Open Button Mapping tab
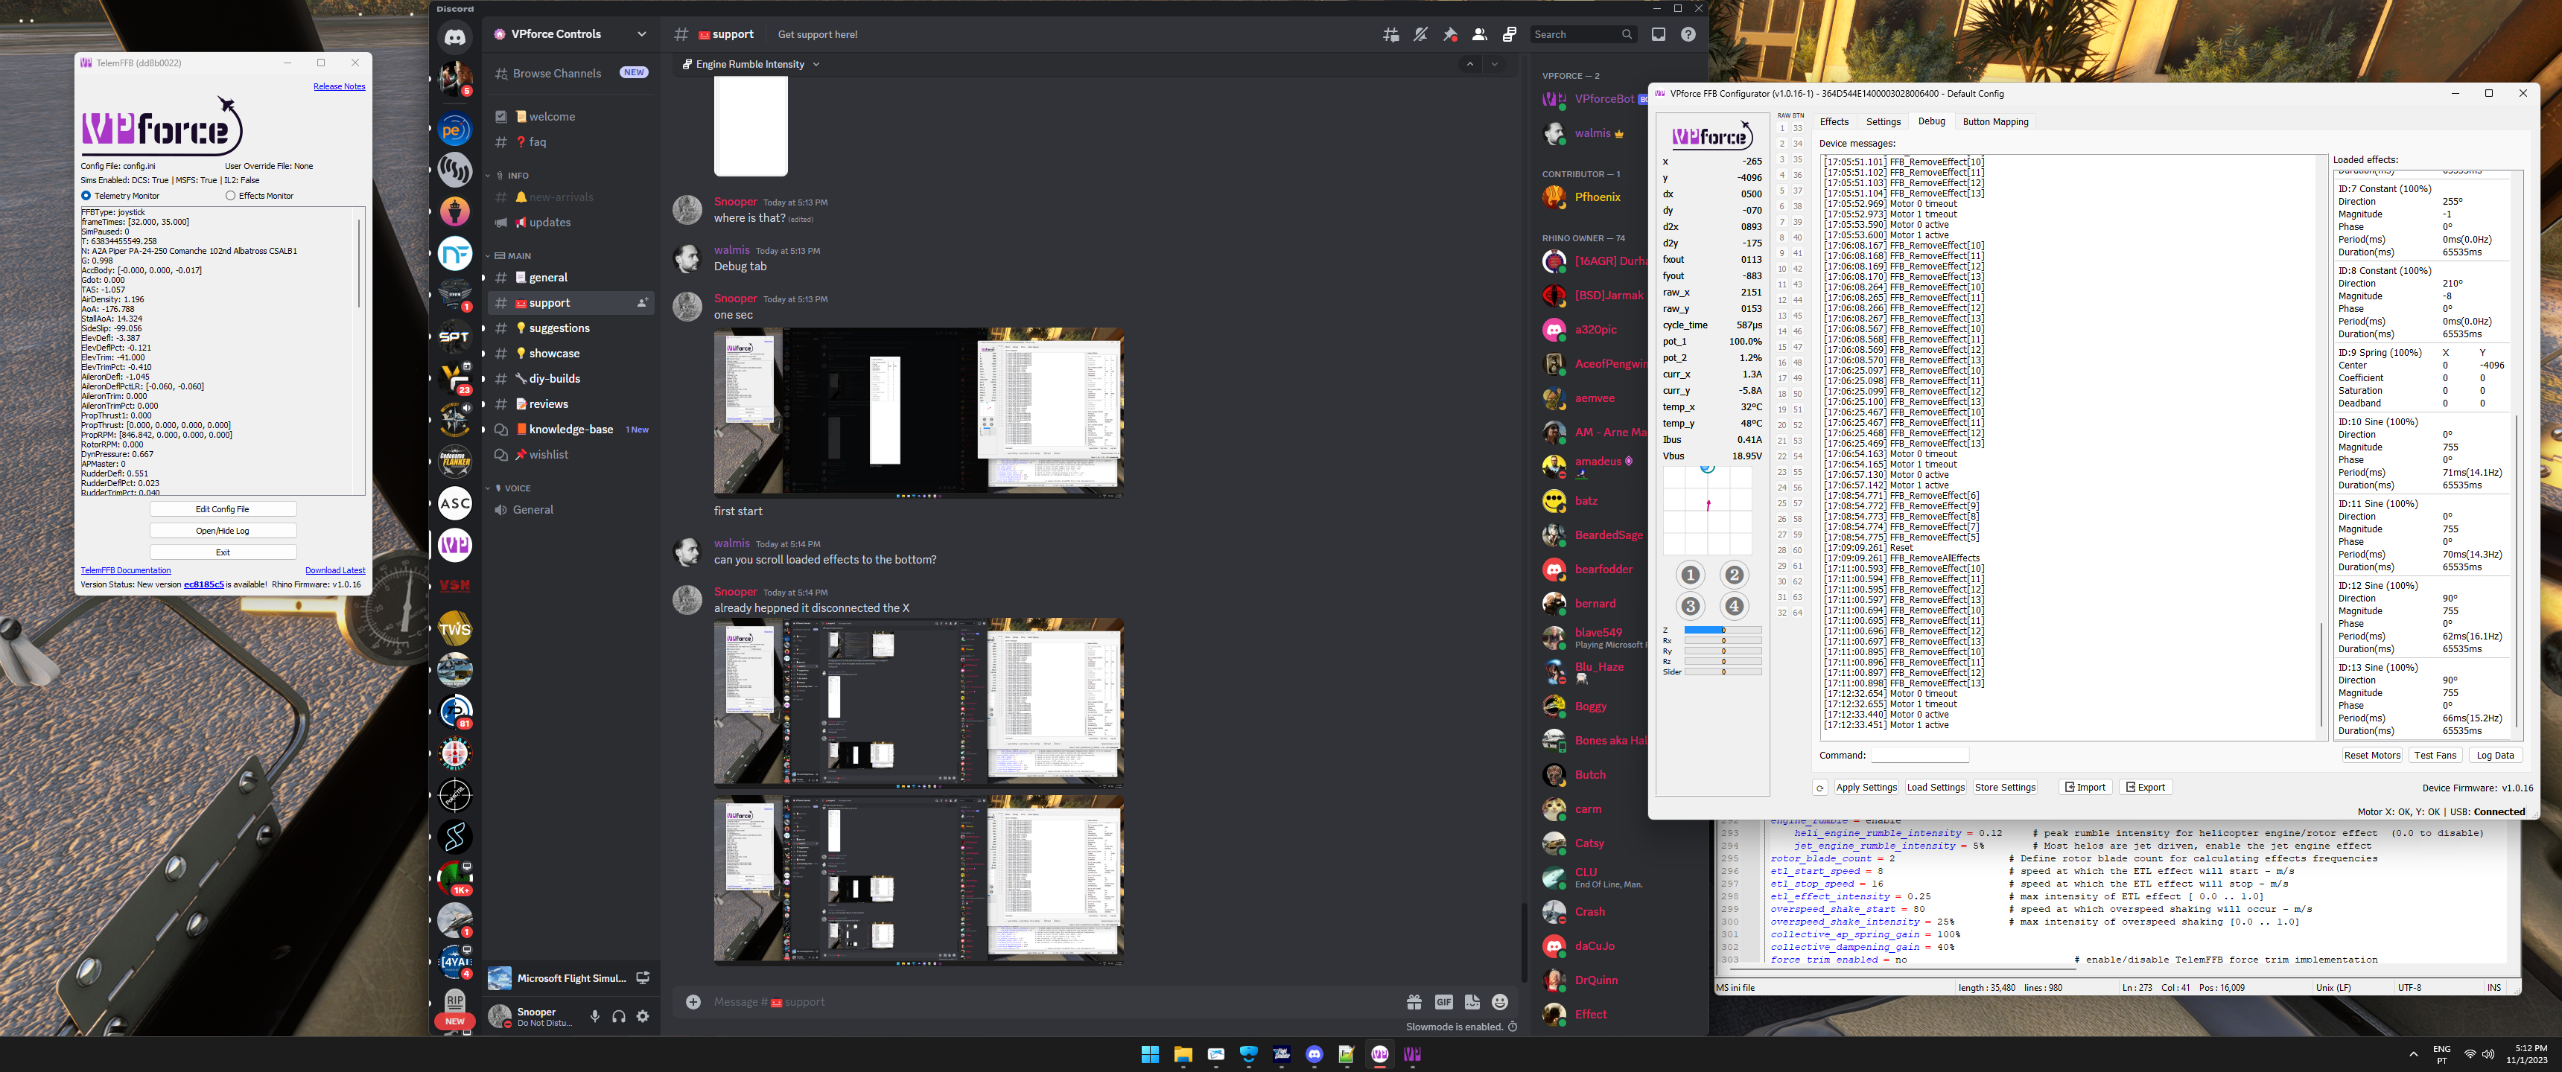Image resolution: width=2562 pixels, height=1072 pixels. (1995, 122)
